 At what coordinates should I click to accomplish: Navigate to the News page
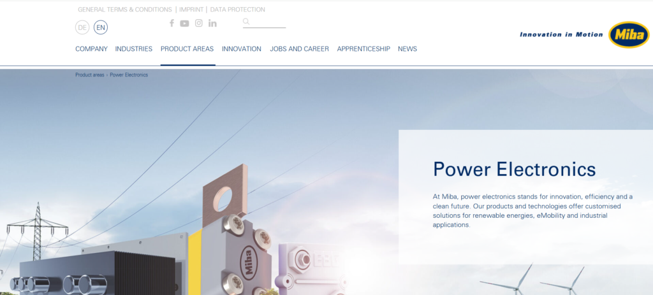(x=407, y=49)
